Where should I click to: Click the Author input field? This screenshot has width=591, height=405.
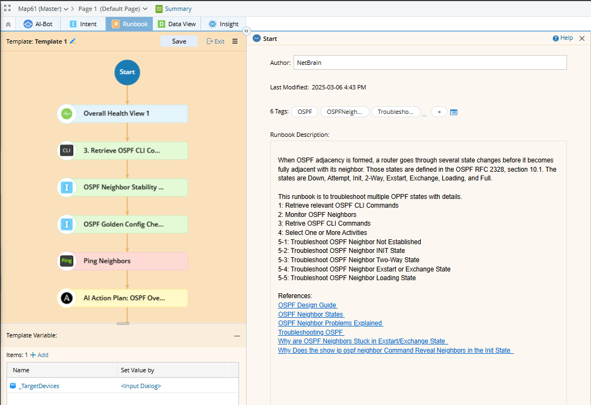(x=430, y=63)
